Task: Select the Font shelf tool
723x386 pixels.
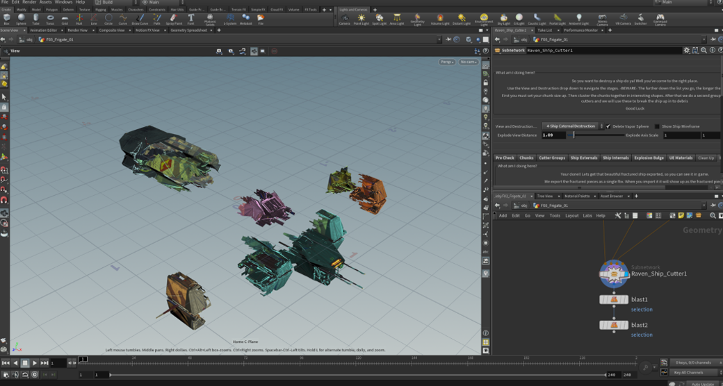Action: click(x=190, y=19)
